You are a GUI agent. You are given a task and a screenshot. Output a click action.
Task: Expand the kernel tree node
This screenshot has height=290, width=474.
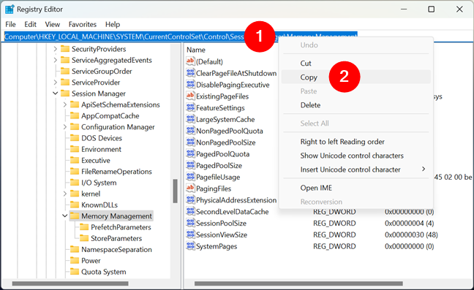[64, 194]
